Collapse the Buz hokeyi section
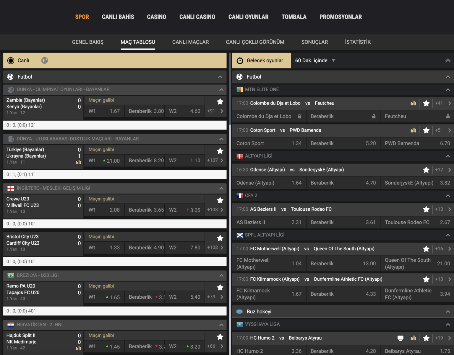The image size is (454, 355). 448,312
